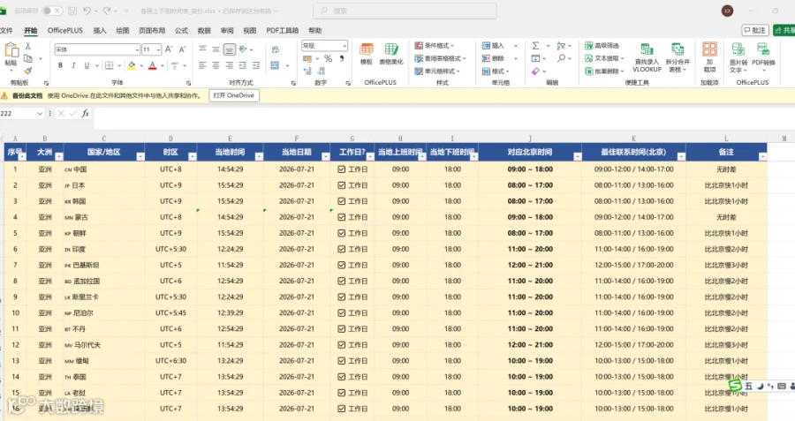Click the Save disk icon in title bar
The width and height of the screenshot is (795, 421).
(72, 11)
